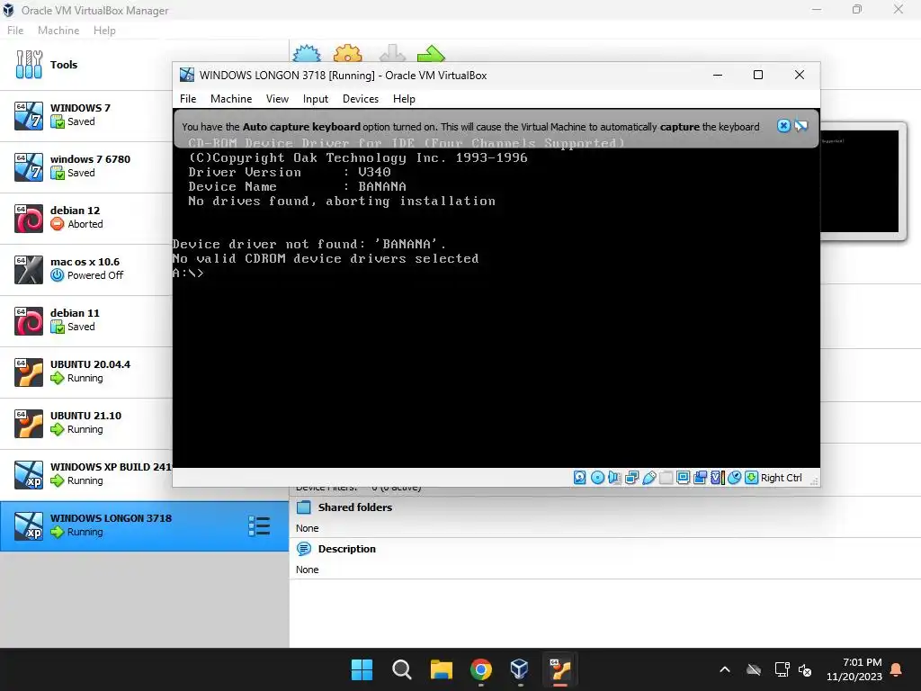921x691 pixels.
Task: Click the hard disk activity status icon
Action: pos(580,478)
